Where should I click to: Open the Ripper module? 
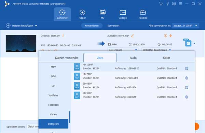82,14
